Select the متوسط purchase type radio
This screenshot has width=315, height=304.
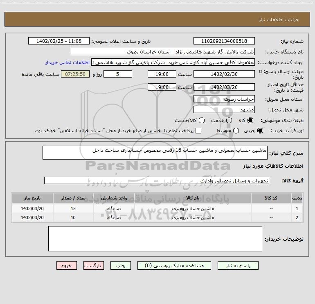click(x=236, y=131)
